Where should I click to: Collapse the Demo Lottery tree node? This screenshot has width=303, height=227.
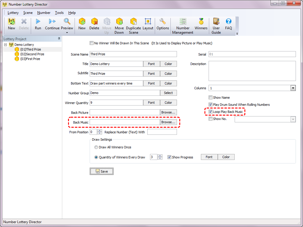5,45
